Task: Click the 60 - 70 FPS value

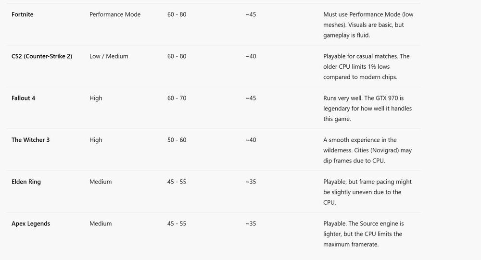Action: click(x=177, y=98)
